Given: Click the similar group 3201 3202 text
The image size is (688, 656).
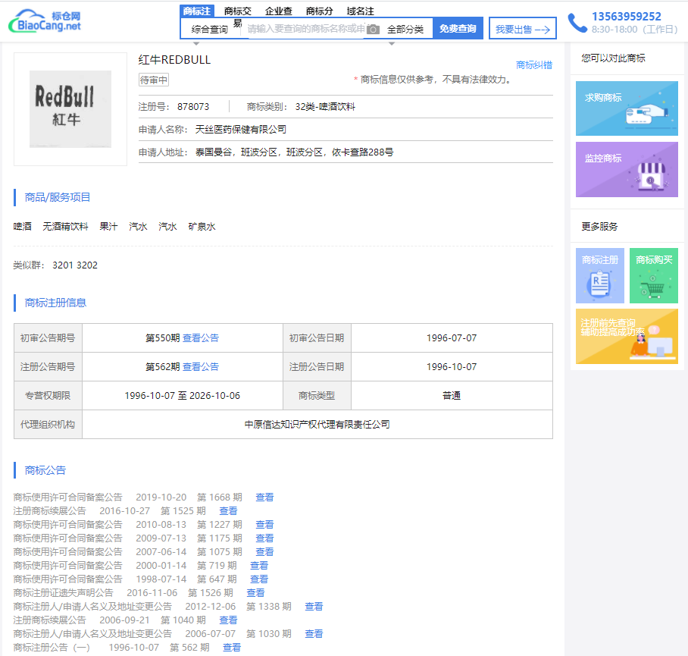Looking at the screenshot, I should (x=75, y=265).
